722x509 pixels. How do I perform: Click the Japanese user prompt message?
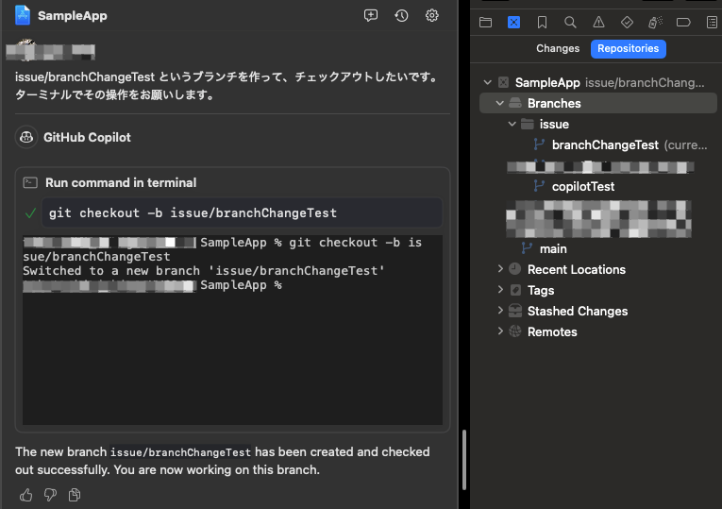[228, 85]
